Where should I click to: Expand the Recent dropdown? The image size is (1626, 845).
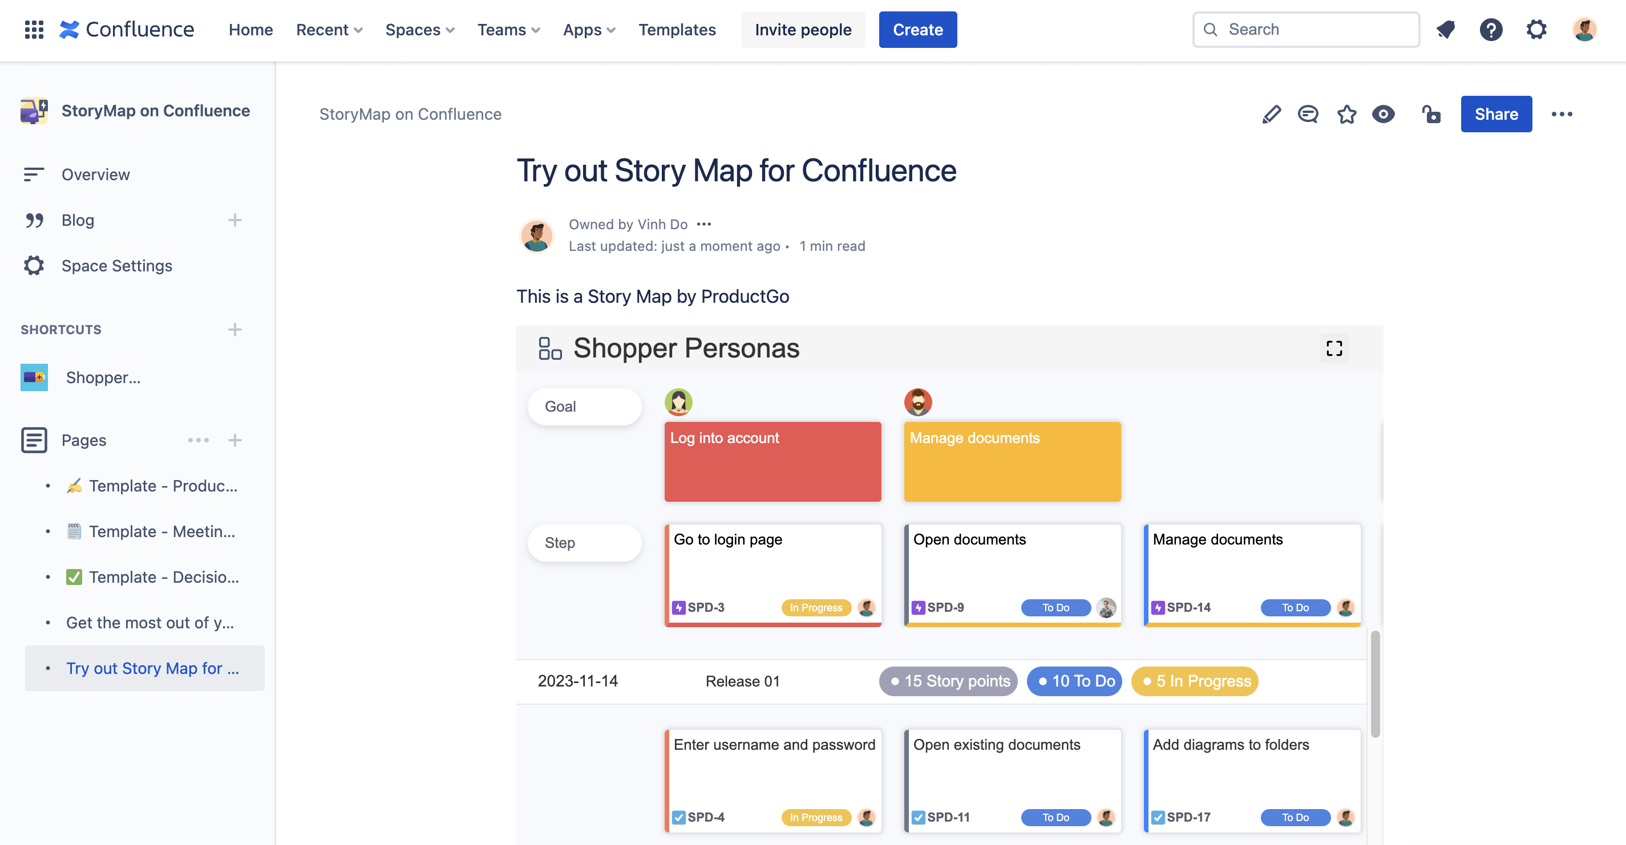point(329,30)
